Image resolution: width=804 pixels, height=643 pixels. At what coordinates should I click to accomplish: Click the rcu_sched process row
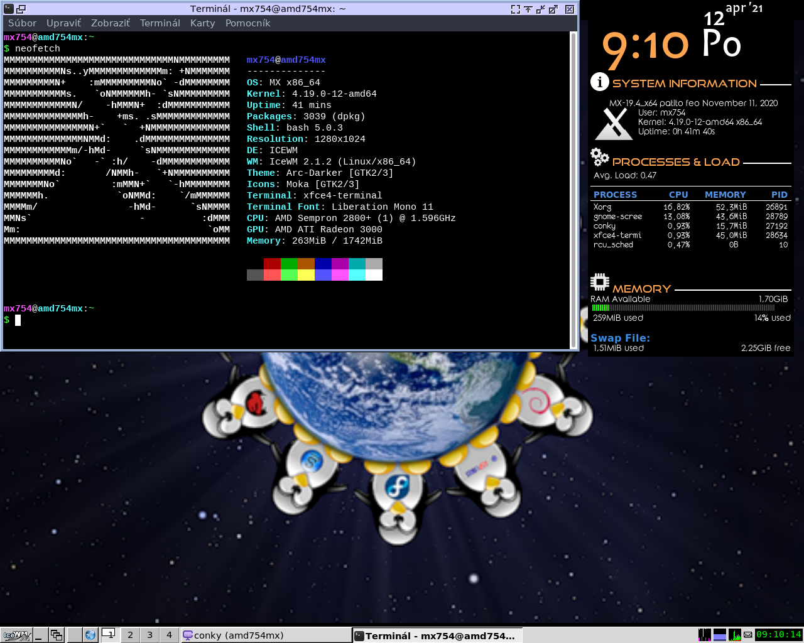(x=690, y=245)
